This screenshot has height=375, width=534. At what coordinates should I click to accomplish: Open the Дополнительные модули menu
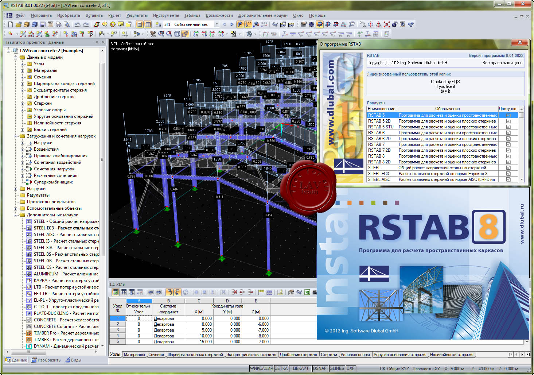click(263, 15)
